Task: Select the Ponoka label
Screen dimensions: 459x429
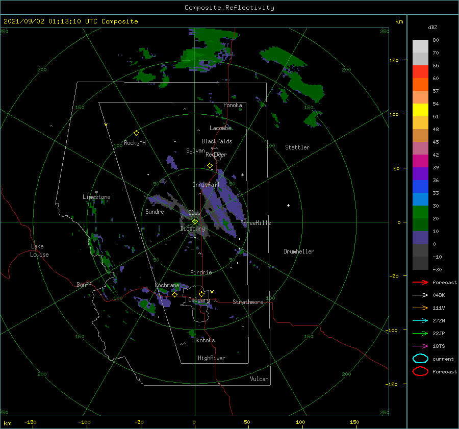Action: (x=233, y=105)
